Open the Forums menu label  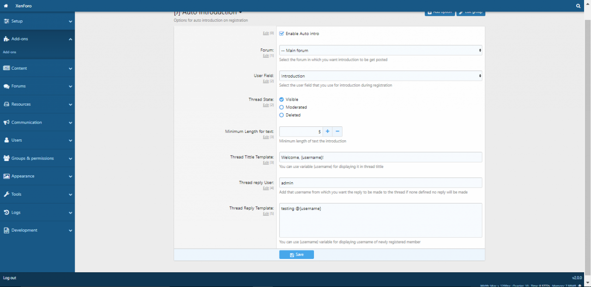(18, 86)
